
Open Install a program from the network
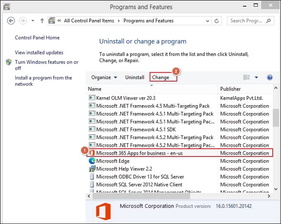click(43, 81)
